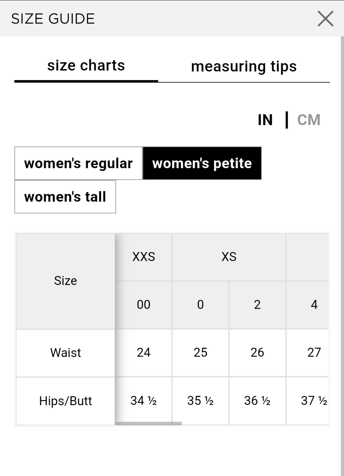Select IN as measurement unit
Image resolution: width=344 pixels, height=476 pixels.
265,120
